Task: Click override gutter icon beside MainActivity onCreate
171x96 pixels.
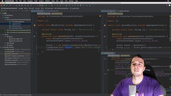Action: [34, 36]
